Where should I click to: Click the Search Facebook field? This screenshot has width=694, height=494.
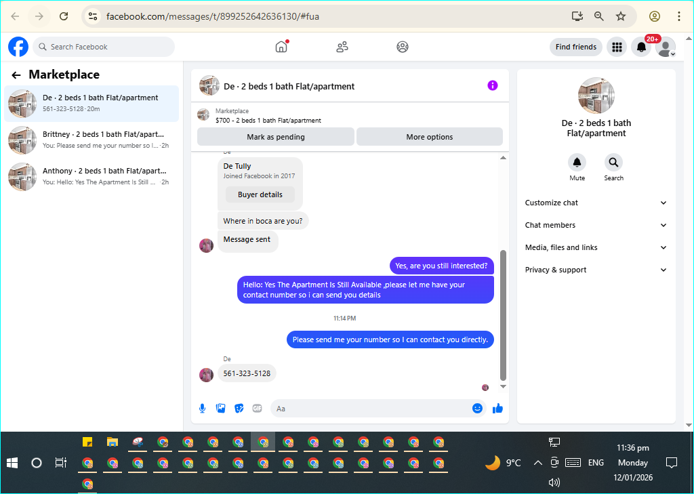(x=104, y=47)
